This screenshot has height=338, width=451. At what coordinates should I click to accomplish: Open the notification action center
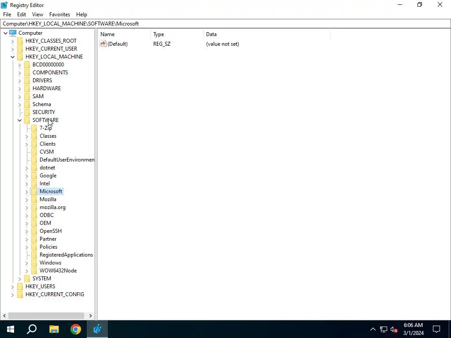436,329
